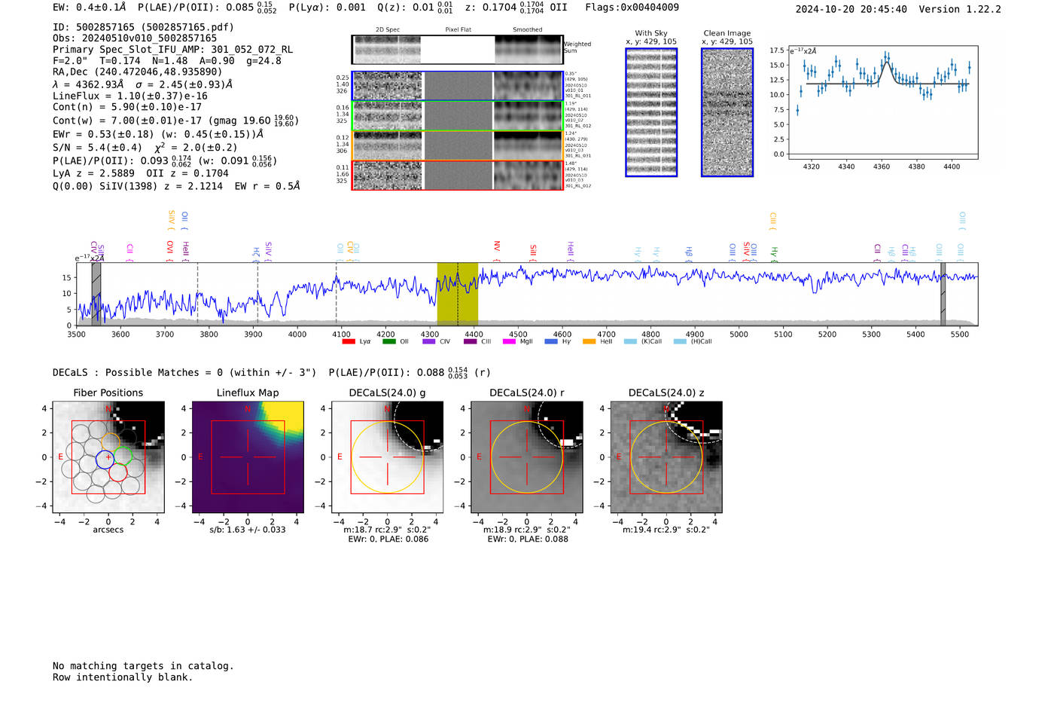Click the λ = 4362.93Å wavelength value
1054x718 pixels.
point(88,84)
